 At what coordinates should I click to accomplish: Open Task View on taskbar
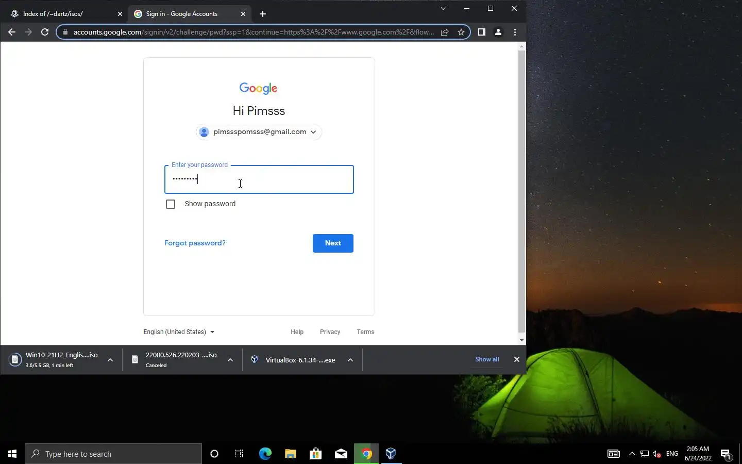[x=239, y=454]
